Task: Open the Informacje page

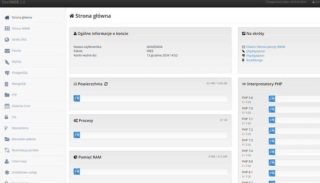Action: 32,161
